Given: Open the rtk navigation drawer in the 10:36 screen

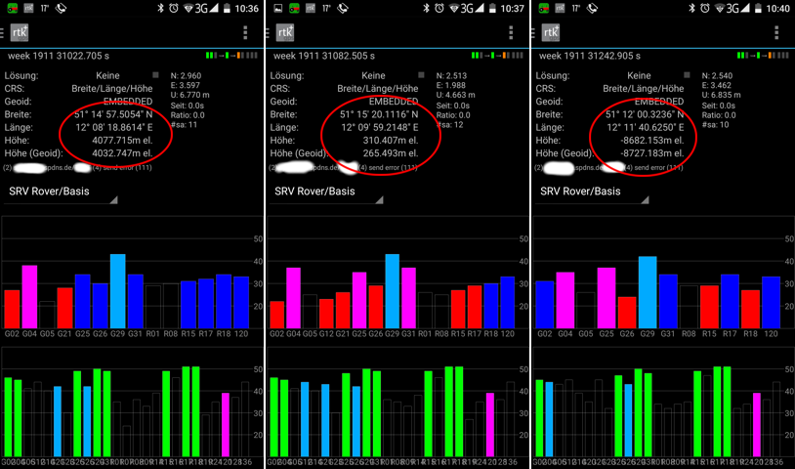Looking at the screenshot, I should 19,33.
